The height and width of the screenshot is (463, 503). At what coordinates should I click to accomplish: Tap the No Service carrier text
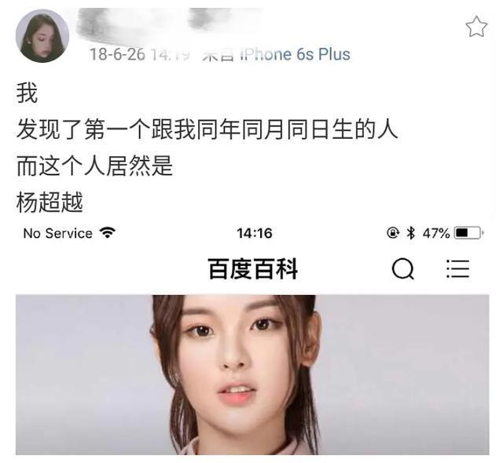click(57, 233)
